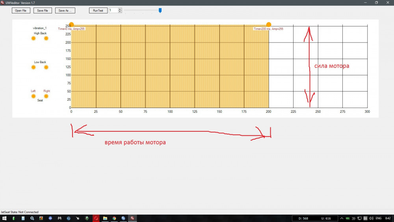Show hidden tray icons with the chevron
394x222 pixels.
pos(342,218)
